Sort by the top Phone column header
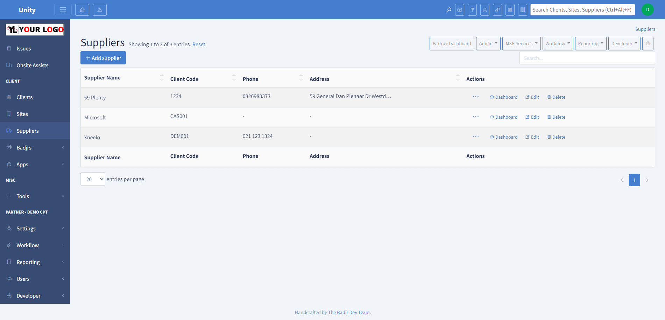The width and height of the screenshot is (665, 320). tap(273, 78)
